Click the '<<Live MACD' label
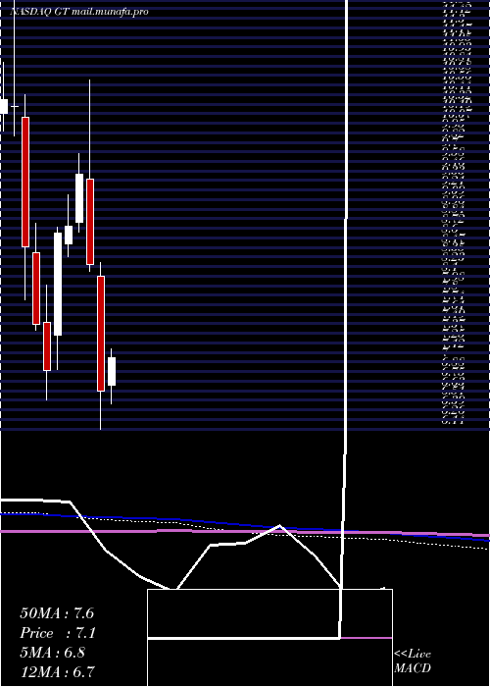This screenshot has height=687, width=490. (x=413, y=661)
